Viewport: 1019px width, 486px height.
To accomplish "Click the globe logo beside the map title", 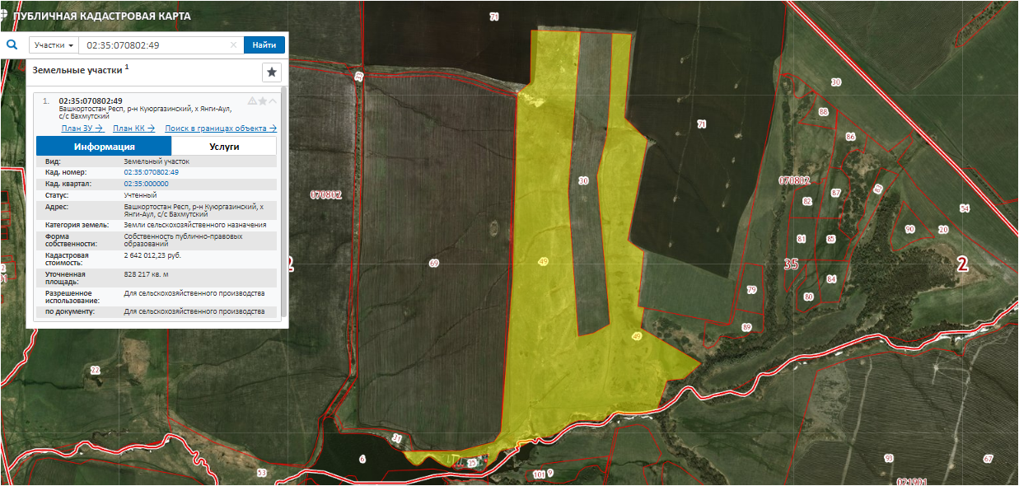I will click(x=4, y=15).
